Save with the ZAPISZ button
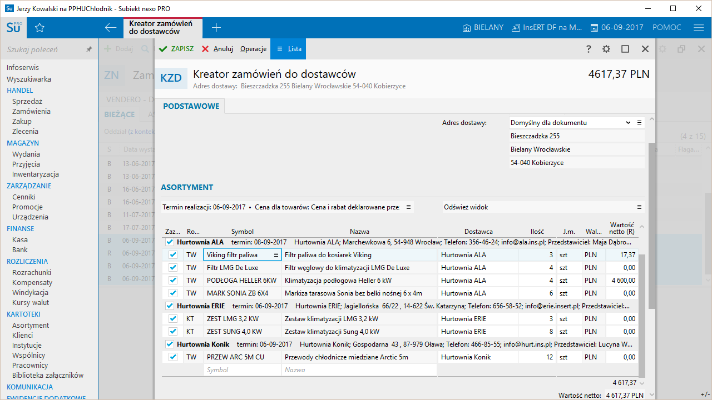Screen dimensions: 712x400 176,49
